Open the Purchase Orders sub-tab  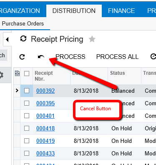pyautogui.click(x=23, y=24)
